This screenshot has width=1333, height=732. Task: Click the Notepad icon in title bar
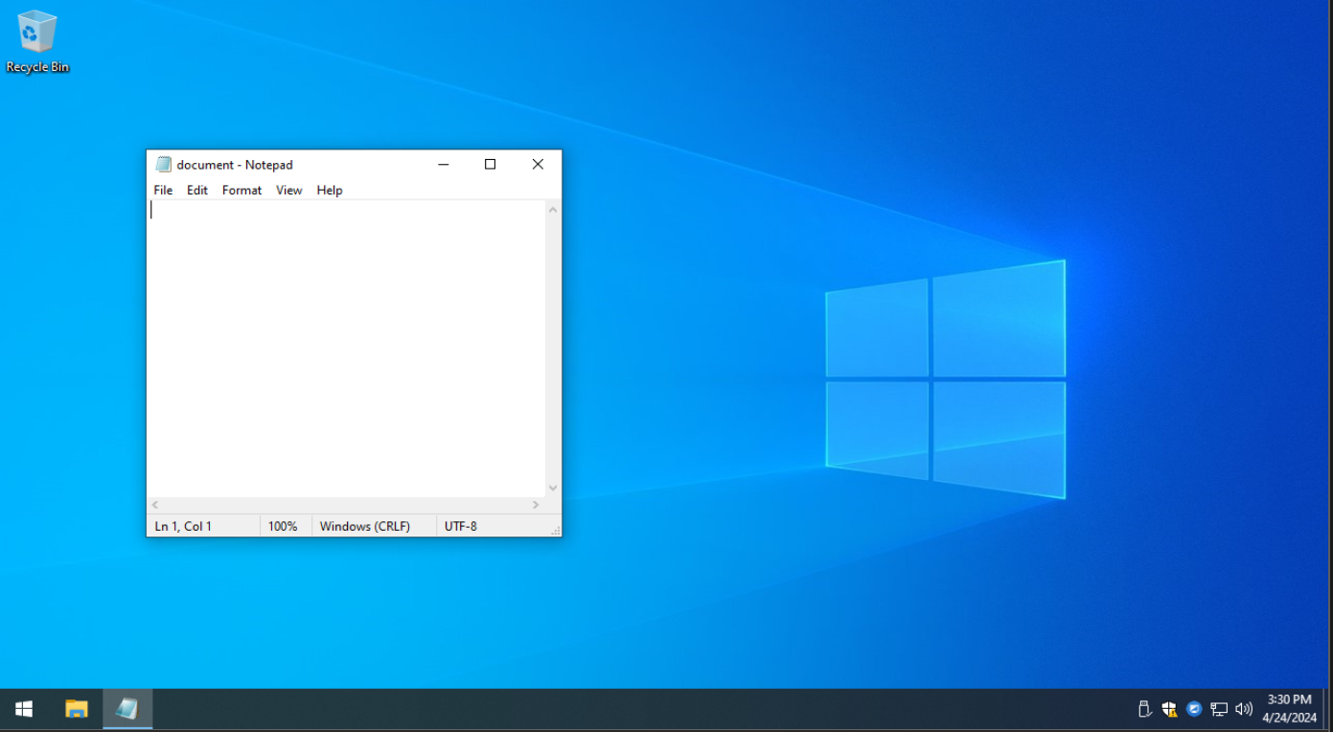pos(163,165)
